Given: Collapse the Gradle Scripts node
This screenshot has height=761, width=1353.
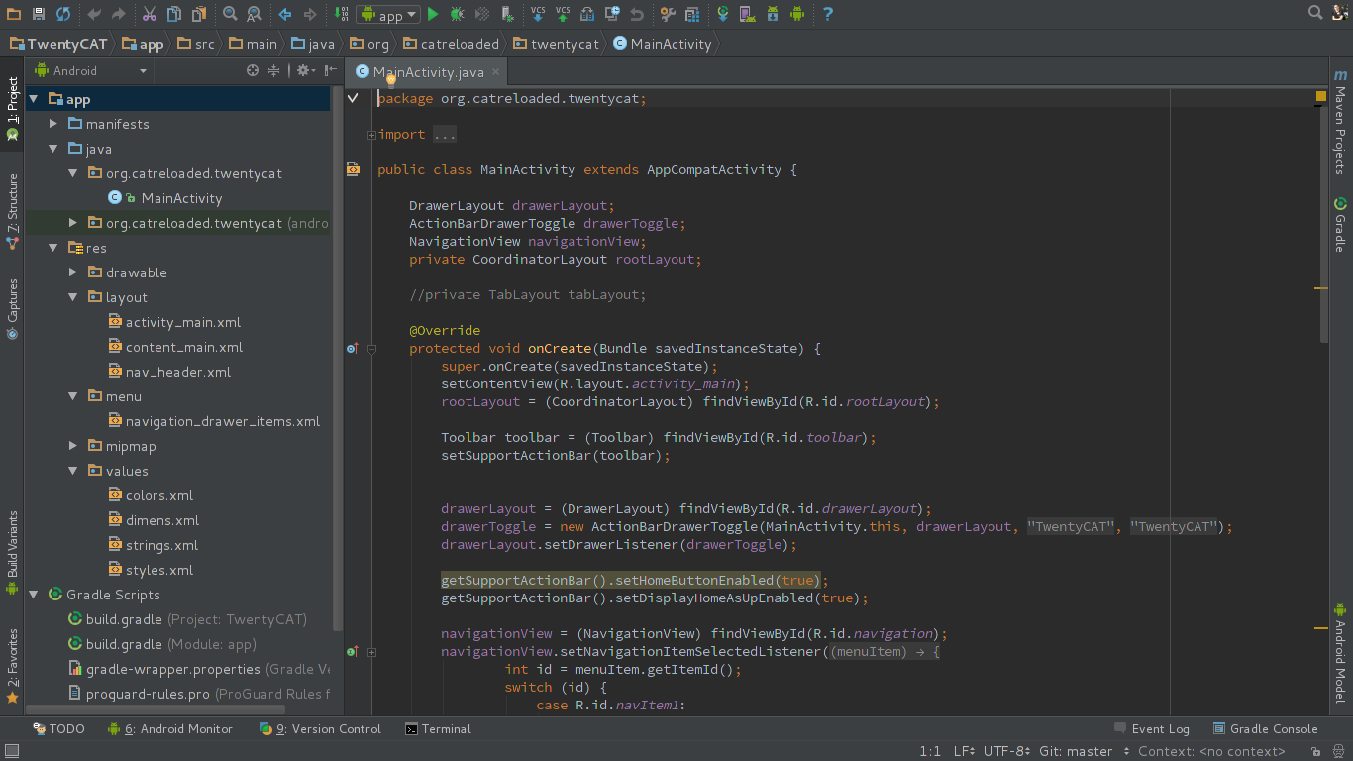Looking at the screenshot, I should (34, 595).
